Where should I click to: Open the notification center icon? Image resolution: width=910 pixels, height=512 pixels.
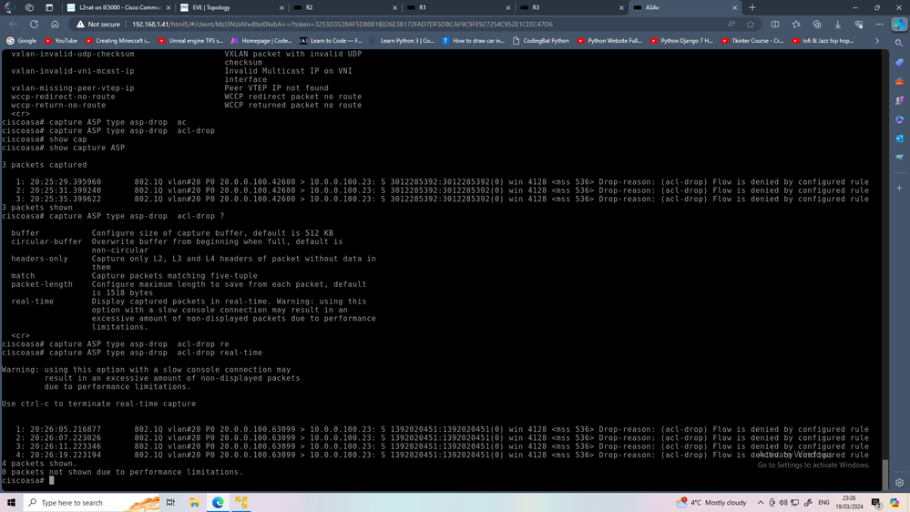click(x=877, y=503)
